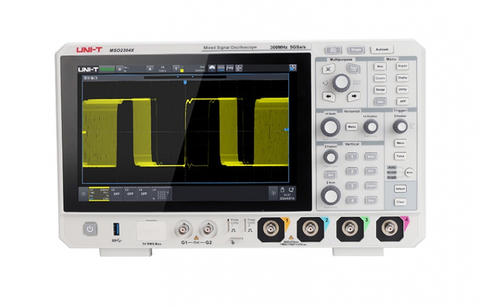Tap the H horizontal timebase tile on screen
Screen dimensions: 491x307
120,69
